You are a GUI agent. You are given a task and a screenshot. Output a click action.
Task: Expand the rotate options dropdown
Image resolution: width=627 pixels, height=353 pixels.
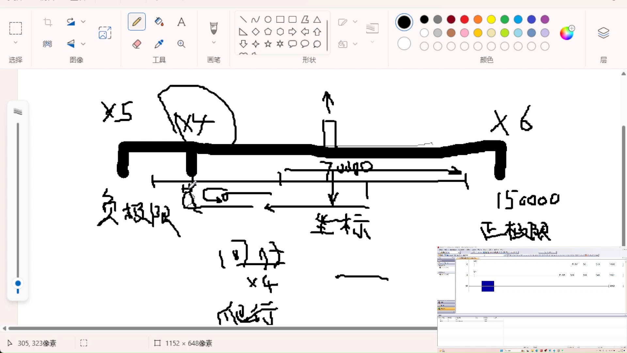[83, 22]
